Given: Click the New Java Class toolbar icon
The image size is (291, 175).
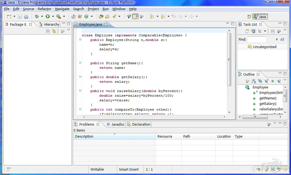Looking at the screenshot, I should [x=86, y=17].
